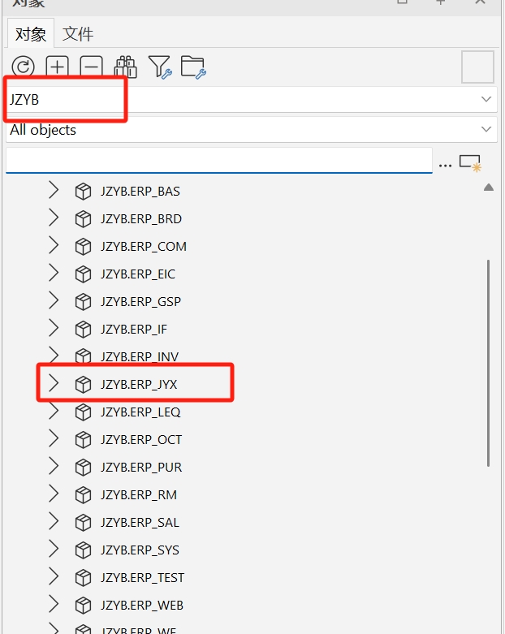Image resolution: width=505 pixels, height=634 pixels.
Task: Click the plus icon to create object
Action: (x=58, y=67)
